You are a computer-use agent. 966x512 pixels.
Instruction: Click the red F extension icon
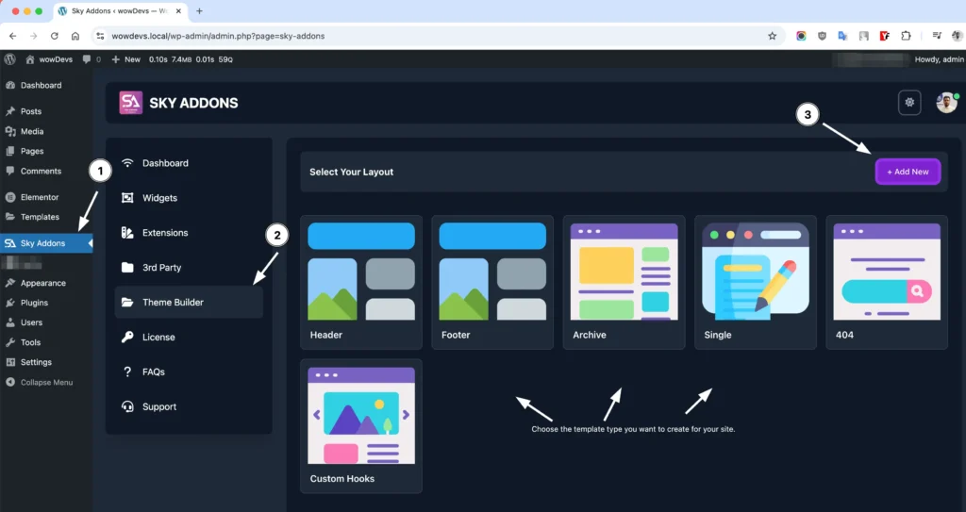tap(885, 36)
